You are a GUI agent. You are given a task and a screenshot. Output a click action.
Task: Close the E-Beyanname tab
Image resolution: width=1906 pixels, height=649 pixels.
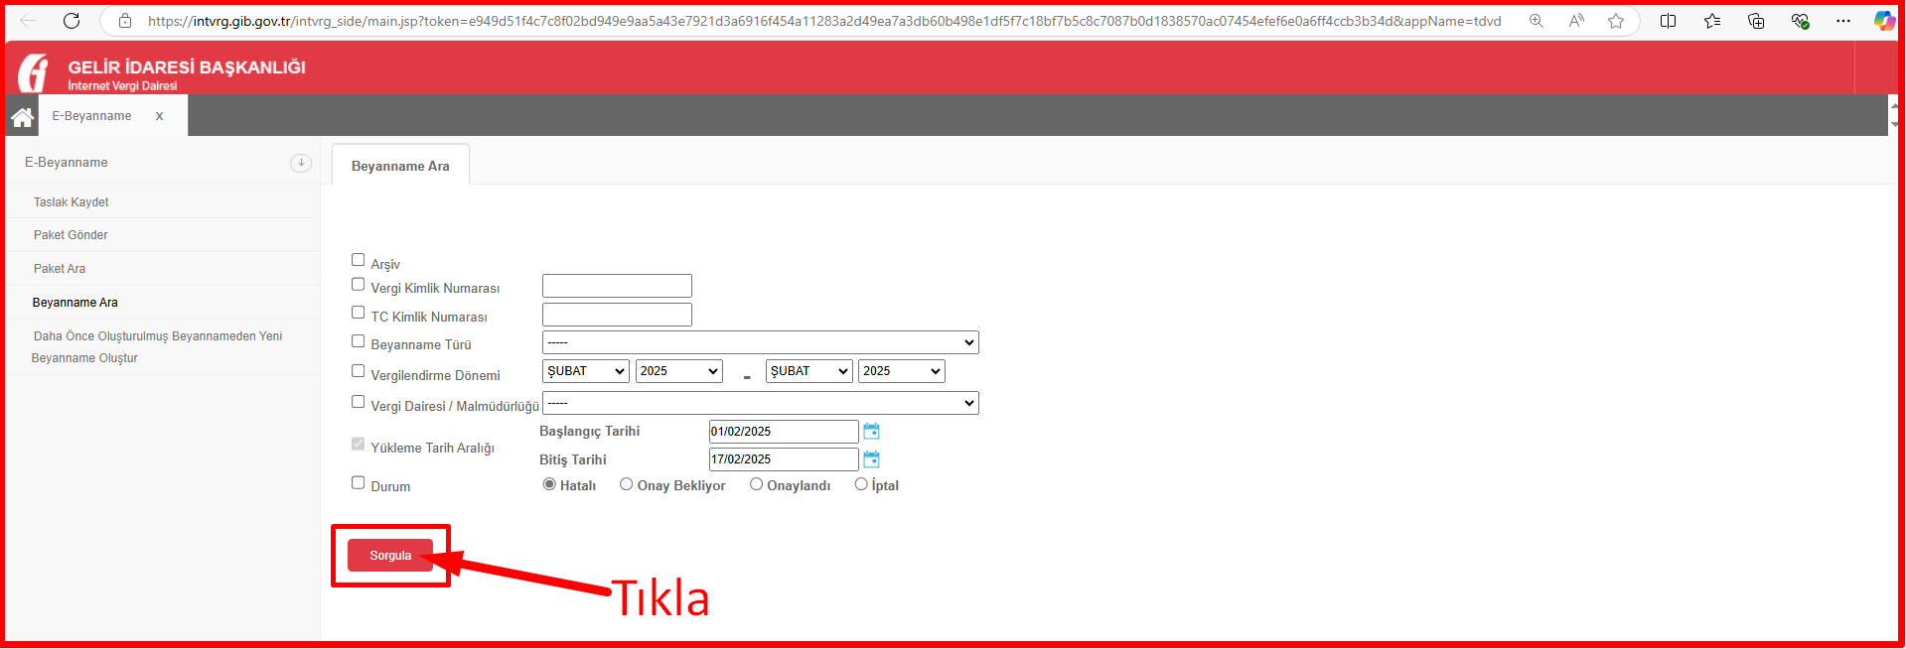point(159,116)
